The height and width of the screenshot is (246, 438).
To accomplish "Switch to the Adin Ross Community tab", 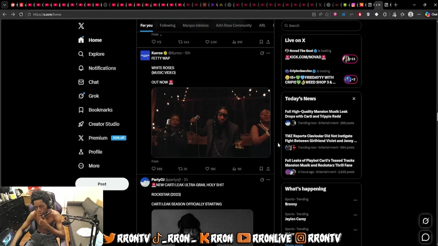I will coord(234,25).
